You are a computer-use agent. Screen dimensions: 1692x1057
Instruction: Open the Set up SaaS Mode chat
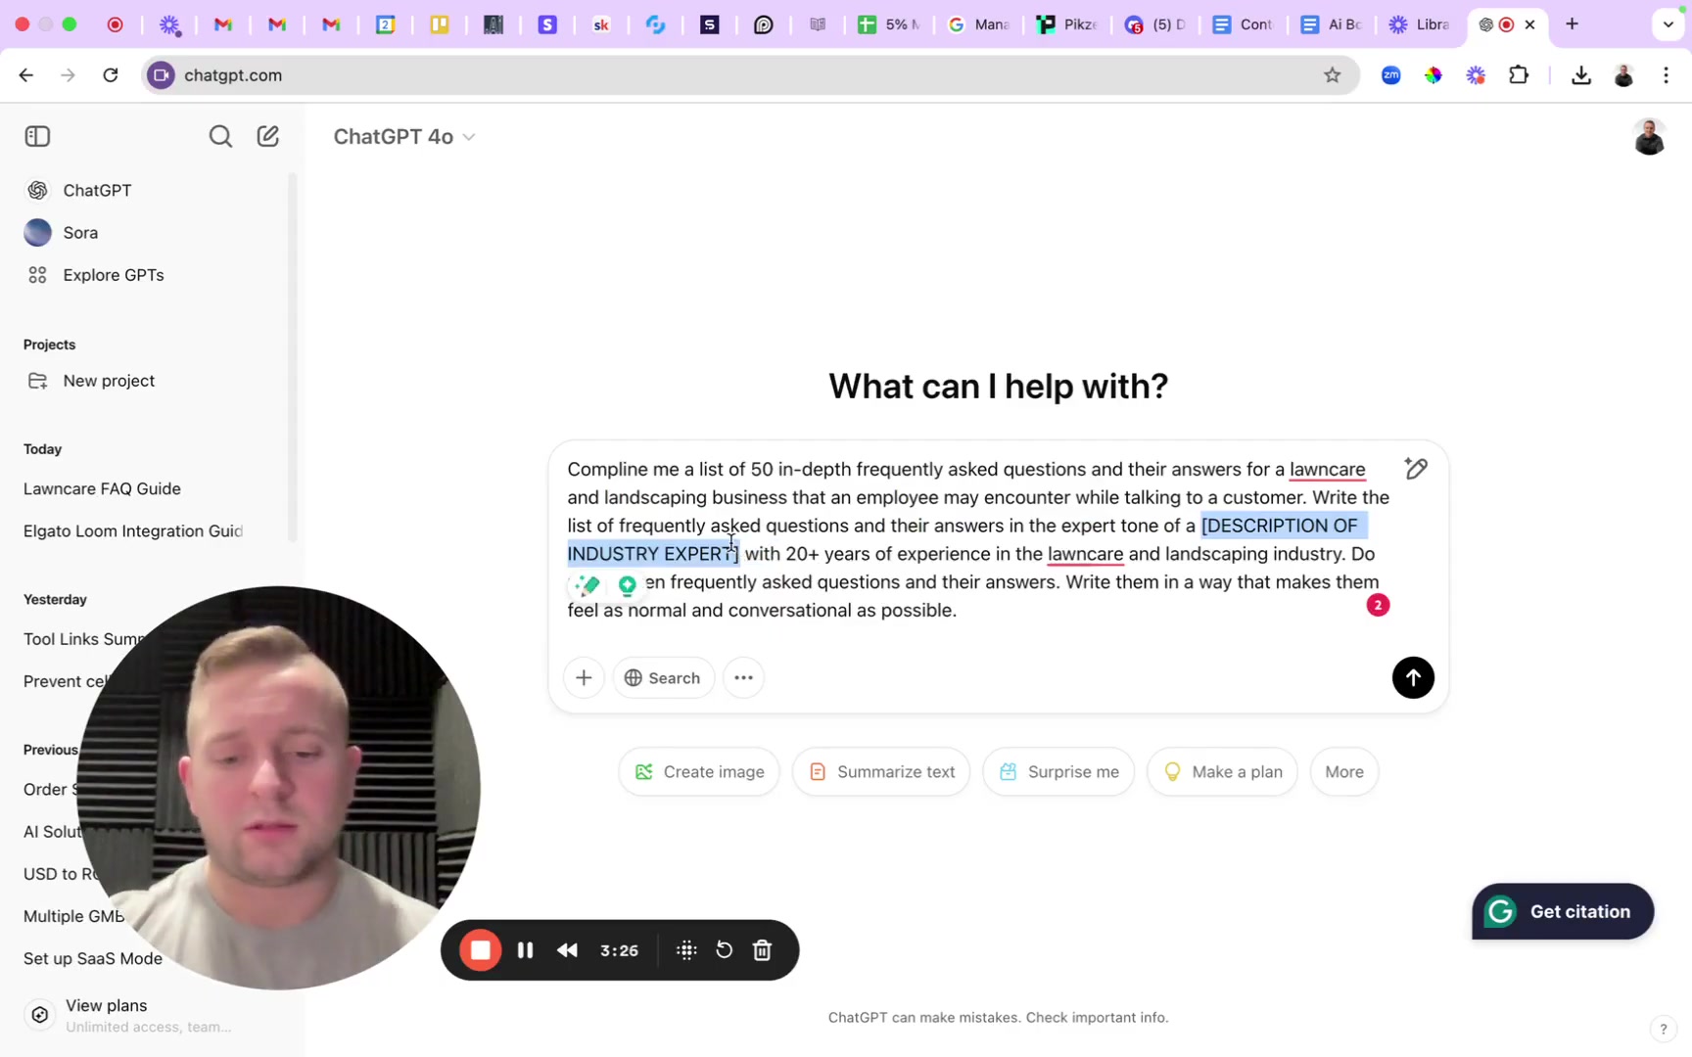93,958
